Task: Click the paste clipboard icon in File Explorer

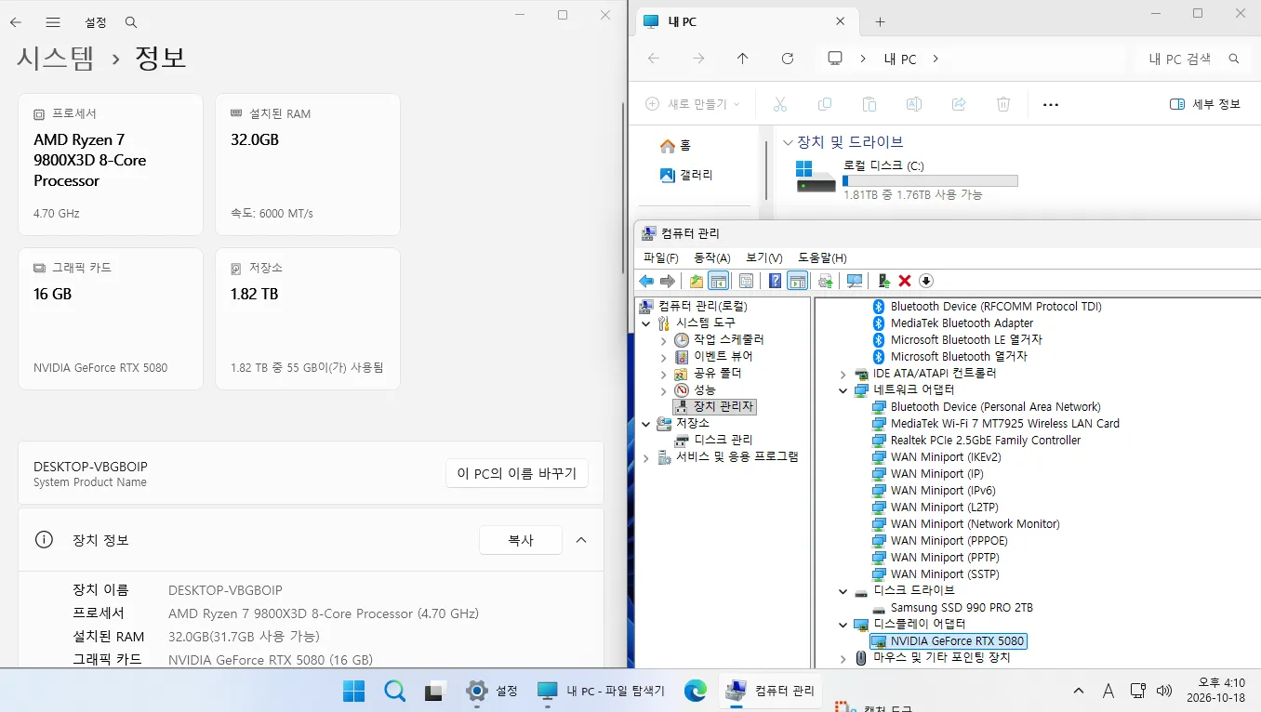Action: click(x=869, y=104)
